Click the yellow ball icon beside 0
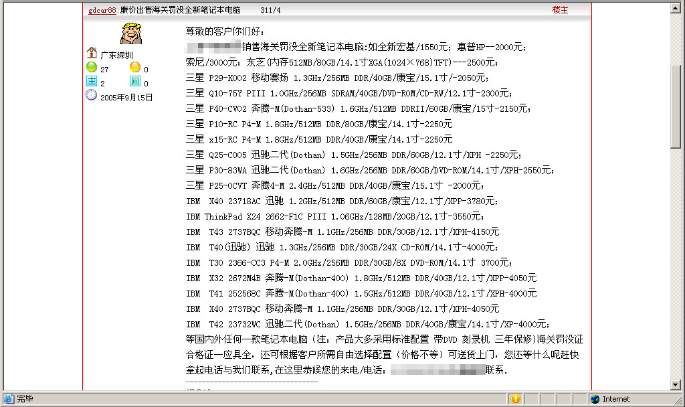This screenshot has width=685, height=407. (x=135, y=68)
